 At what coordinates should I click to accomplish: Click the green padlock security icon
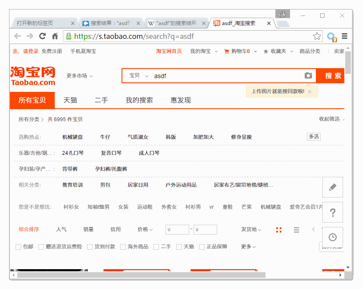click(69, 36)
